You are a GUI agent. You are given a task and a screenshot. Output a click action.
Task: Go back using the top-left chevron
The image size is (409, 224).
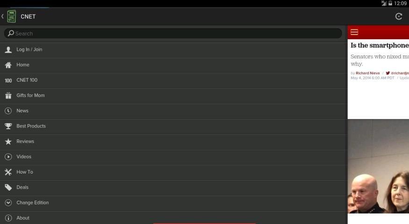coord(2,16)
